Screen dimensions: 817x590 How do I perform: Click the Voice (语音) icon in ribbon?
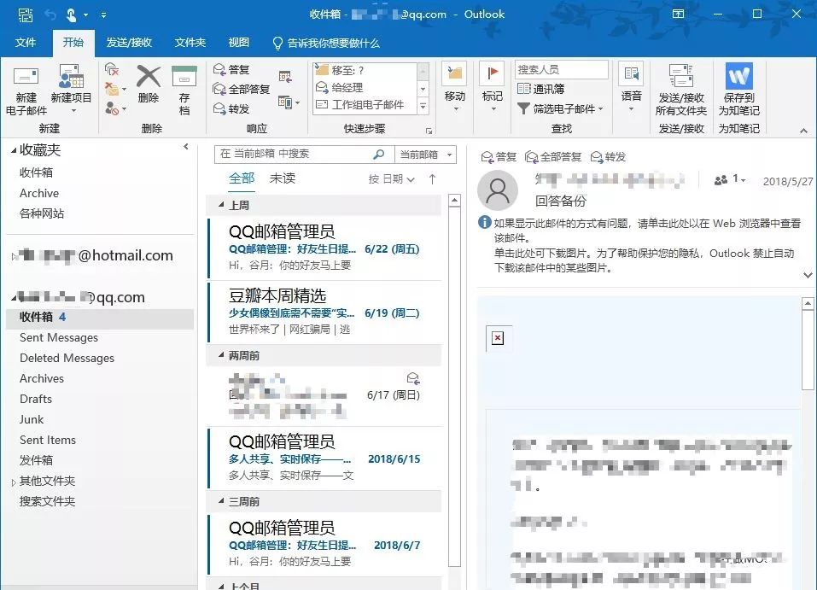631,73
